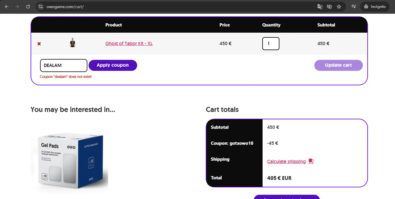Open the Ghost of Tabor Kit thumbnail
The width and height of the screenshot is (395, 199).
point(73,43)
